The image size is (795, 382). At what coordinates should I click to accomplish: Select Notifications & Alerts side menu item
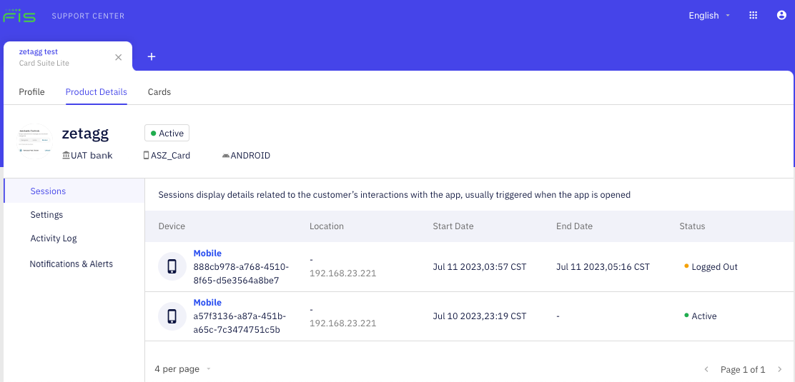(x=71, y=264)
